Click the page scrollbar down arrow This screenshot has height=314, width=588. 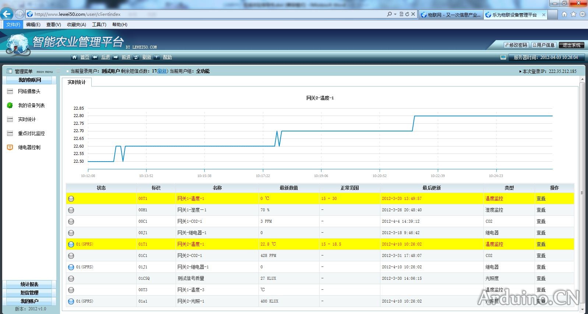point(582,310)
